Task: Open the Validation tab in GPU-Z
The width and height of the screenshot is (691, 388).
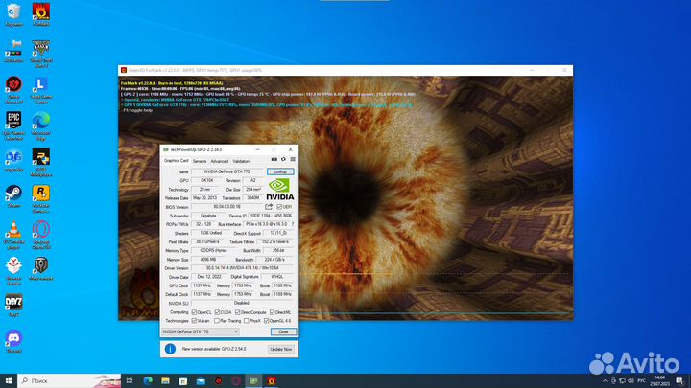Action: click(241, 161)
